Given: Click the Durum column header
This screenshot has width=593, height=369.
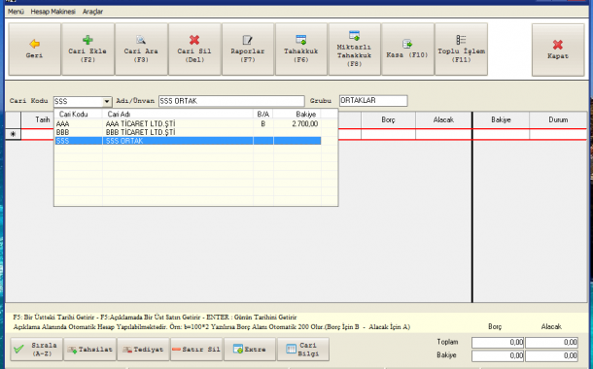Looking at the screenshot, I should point(558,120).
